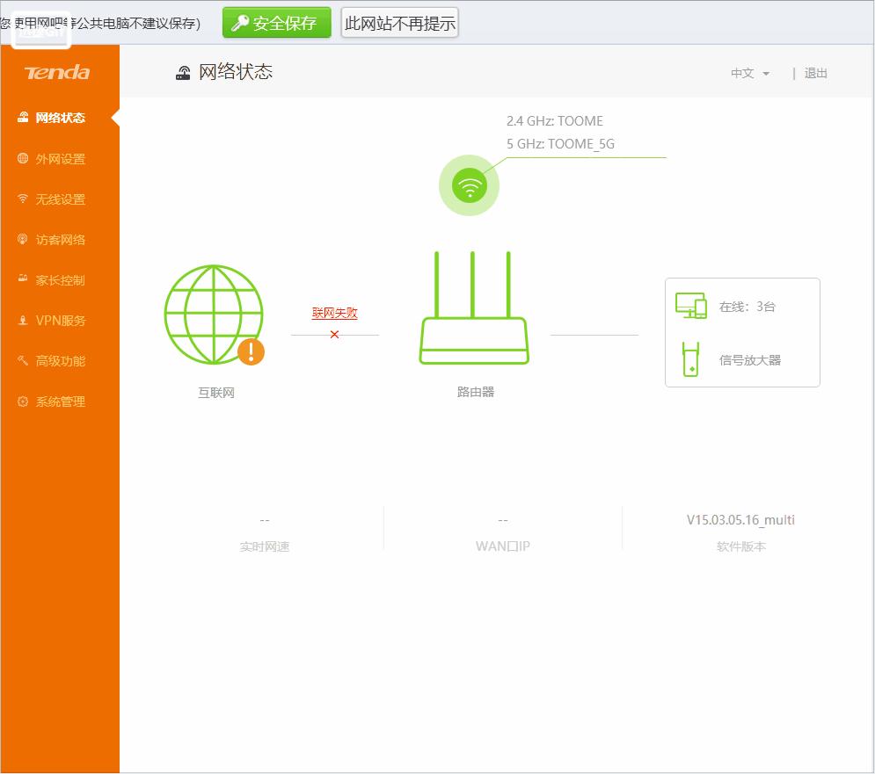
Task: Click the 安全保存 save button
Action: [276, 23]
